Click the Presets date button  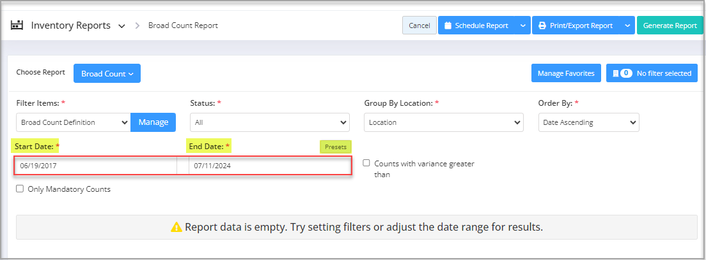pos(335,147)
